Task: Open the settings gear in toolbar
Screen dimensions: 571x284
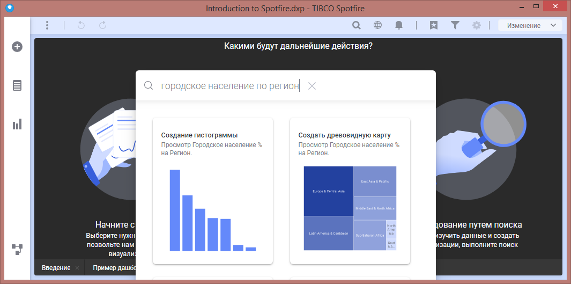Action: pyautogui.click(x=476, y=25)
